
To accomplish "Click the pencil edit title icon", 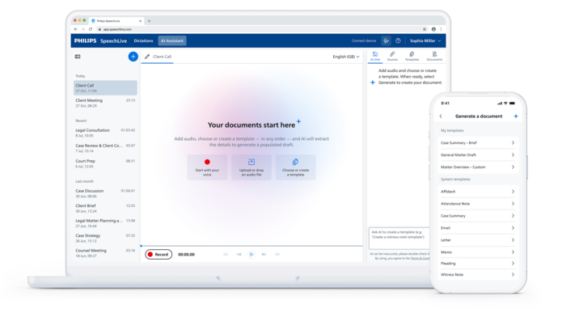I will click(x=147, y=57).
